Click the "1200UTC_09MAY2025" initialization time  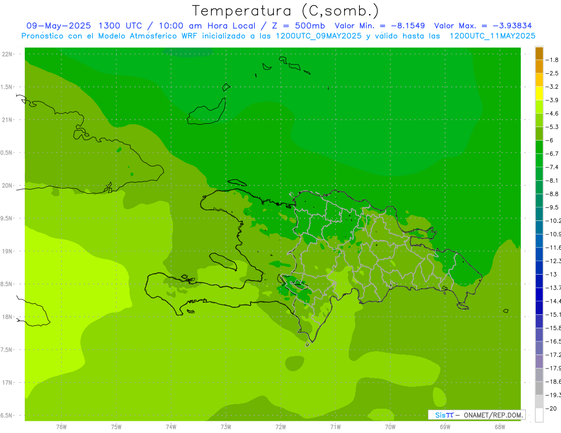point(318,36)
